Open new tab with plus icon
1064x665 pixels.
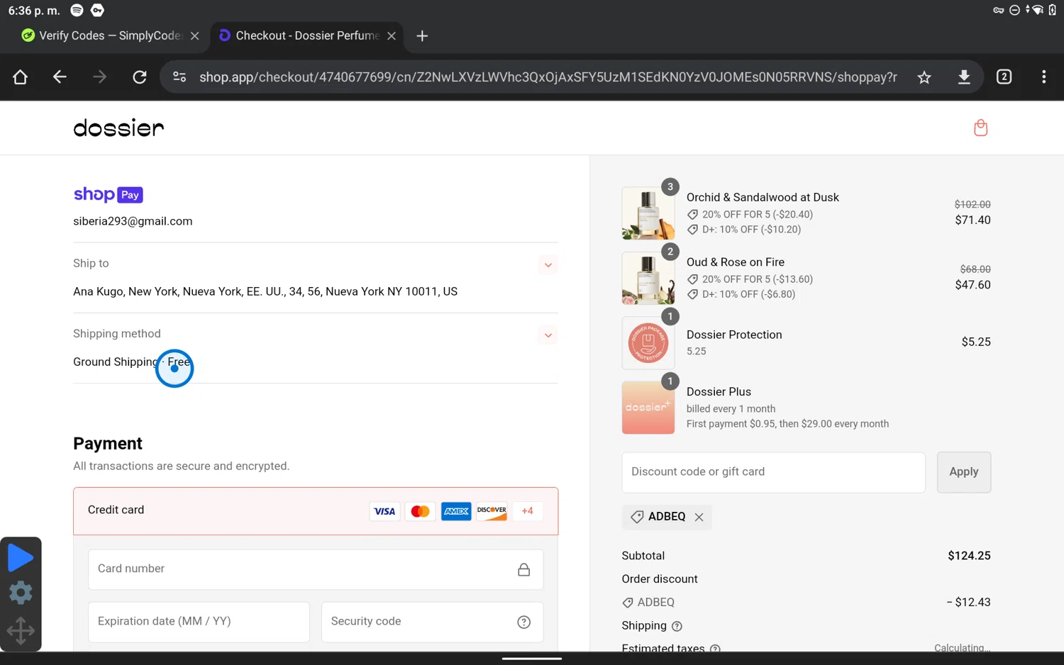point(422,35)
